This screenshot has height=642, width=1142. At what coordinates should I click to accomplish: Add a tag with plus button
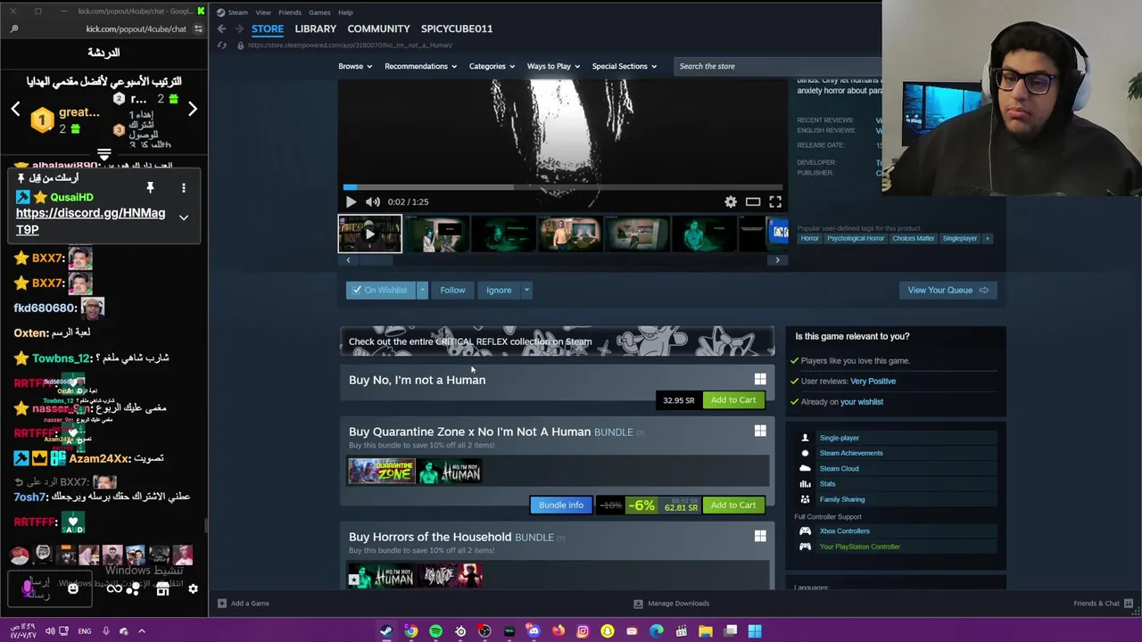(x=987, y=238)
